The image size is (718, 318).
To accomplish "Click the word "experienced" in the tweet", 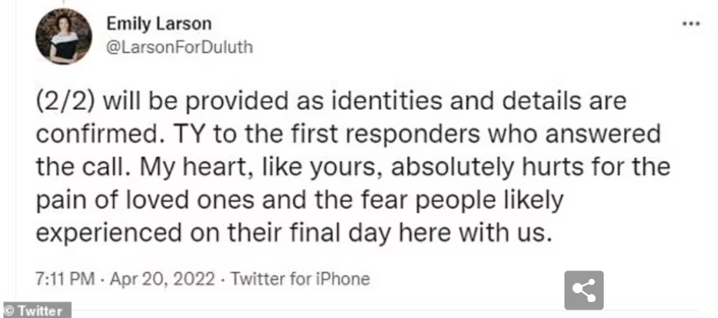I will pos(109,234).
